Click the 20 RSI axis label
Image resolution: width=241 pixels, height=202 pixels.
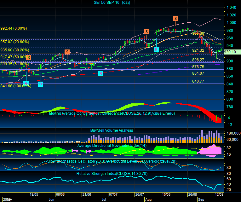229,190
